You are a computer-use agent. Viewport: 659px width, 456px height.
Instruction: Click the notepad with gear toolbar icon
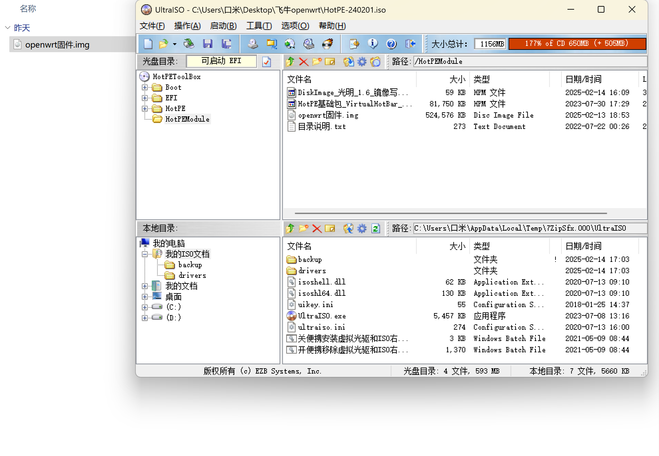(354, 44)
